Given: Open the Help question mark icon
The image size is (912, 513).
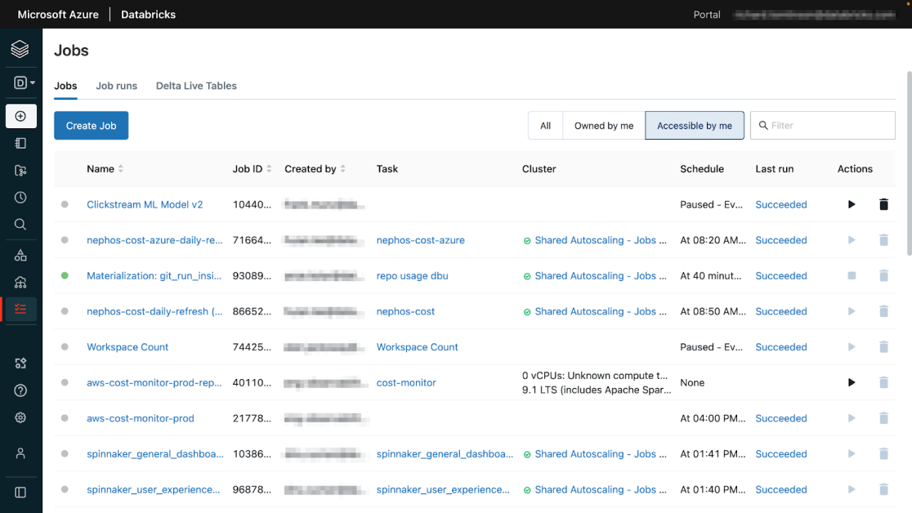Looking at the screenshot, I should pyautogui.click(x=21, y=390).
